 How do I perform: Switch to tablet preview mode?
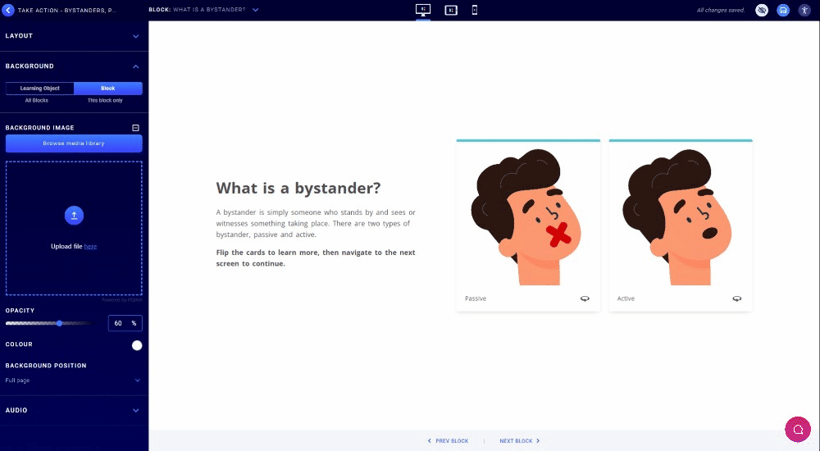pos(450,10)
